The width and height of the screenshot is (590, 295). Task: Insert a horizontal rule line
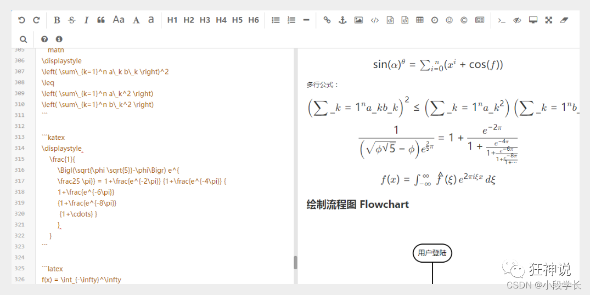[x=306, y=20]
